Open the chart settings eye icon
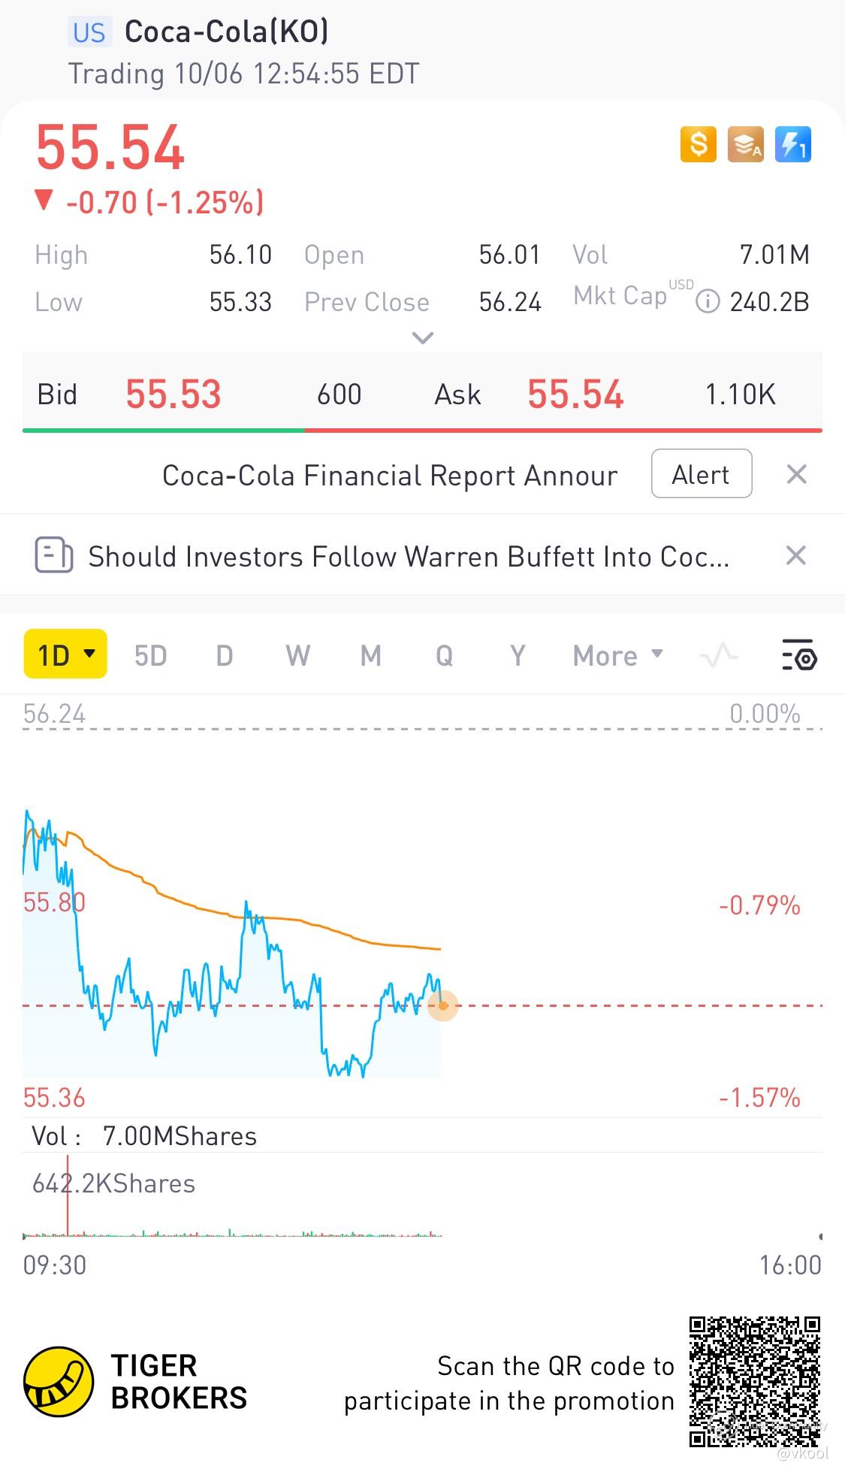Viewport: 845px width, 1472px height. pos(799,655)
